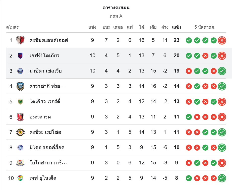Click the Kashima Antlers club crest

click(20, 40)
